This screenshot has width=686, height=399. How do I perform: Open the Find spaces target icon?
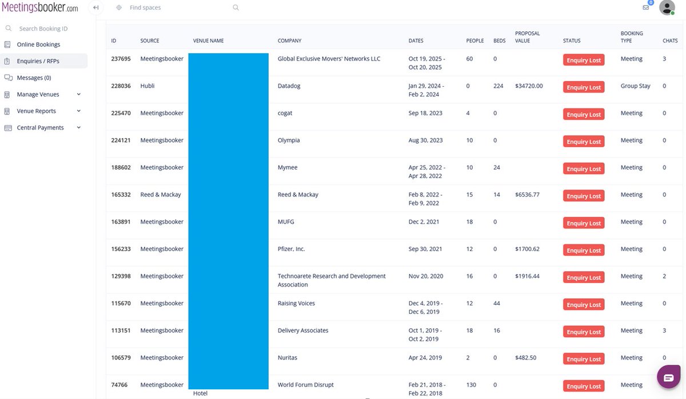[119, 7]
